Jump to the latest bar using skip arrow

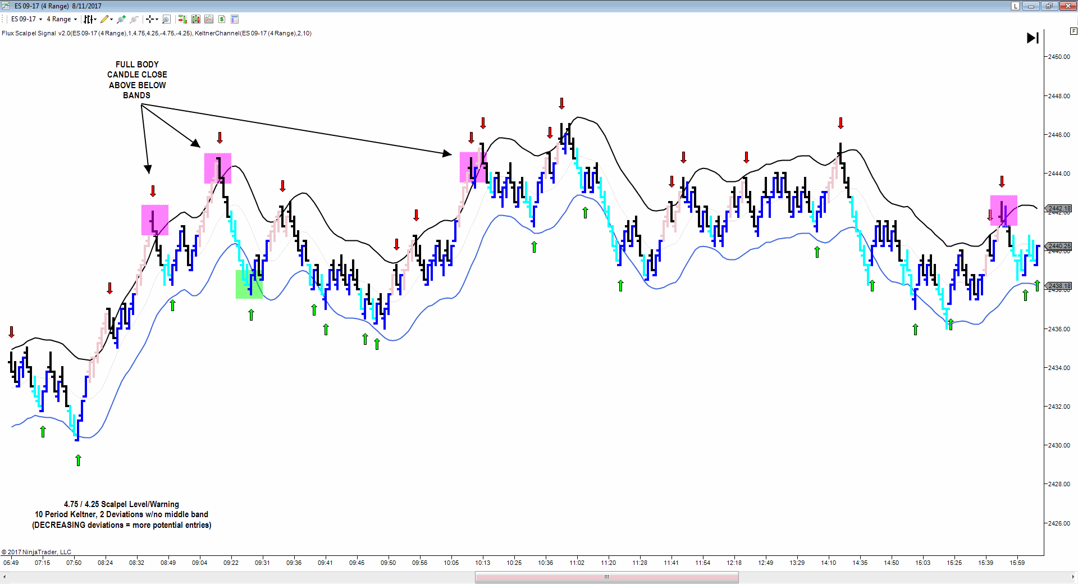coord(1033,38)
